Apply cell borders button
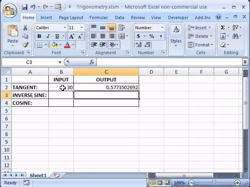 [39, 45]
